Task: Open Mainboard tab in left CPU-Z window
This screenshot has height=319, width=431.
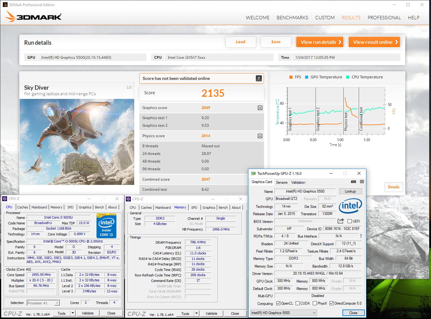Action: pyautogui.click(x=39, y=207)
